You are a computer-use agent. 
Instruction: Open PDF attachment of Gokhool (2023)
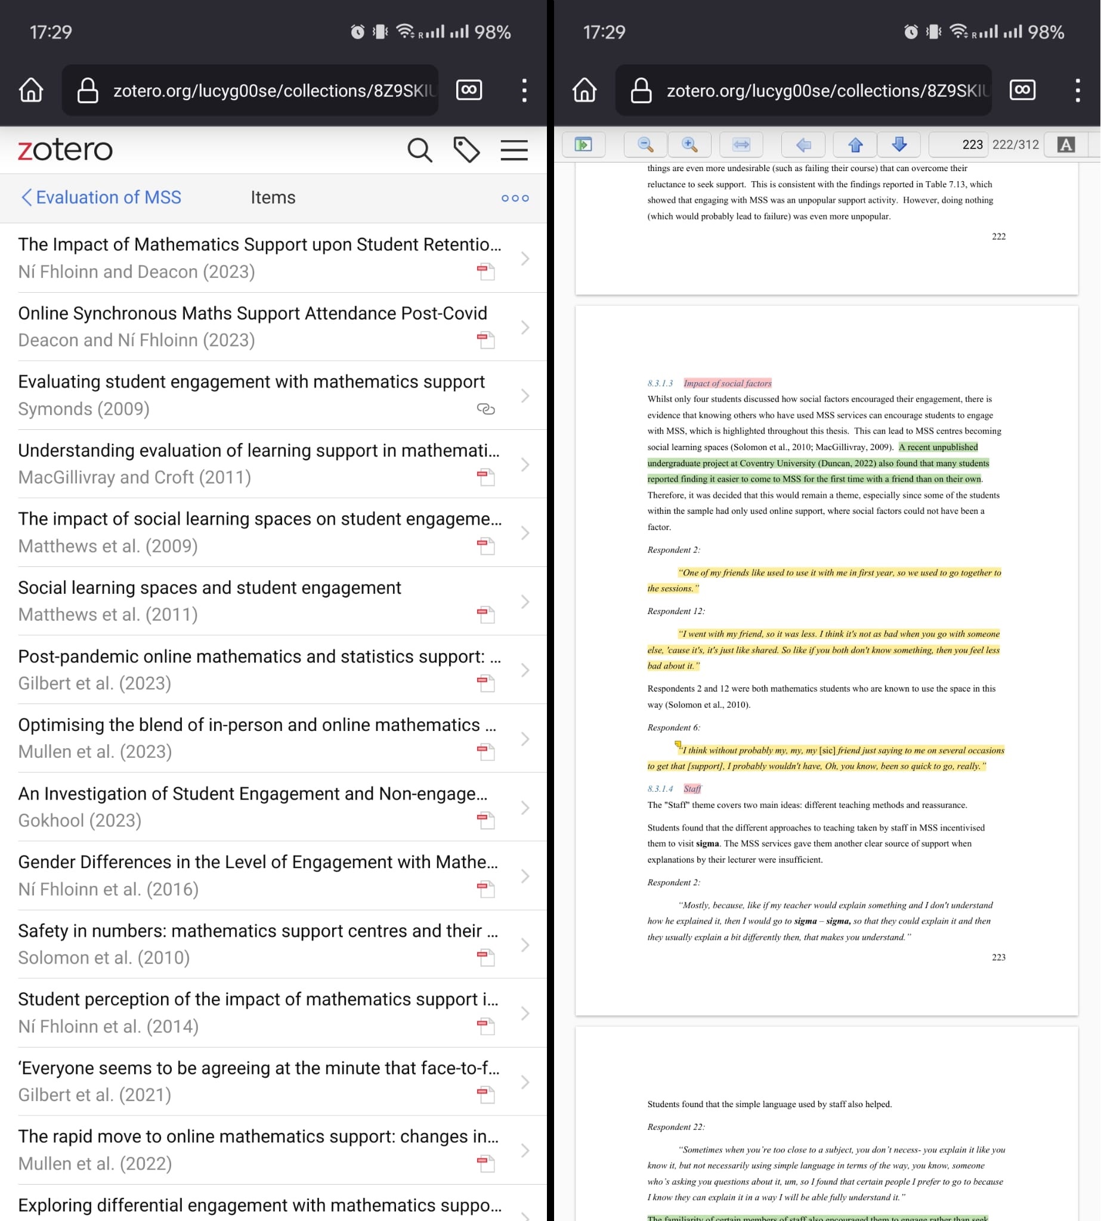point(485,820)
